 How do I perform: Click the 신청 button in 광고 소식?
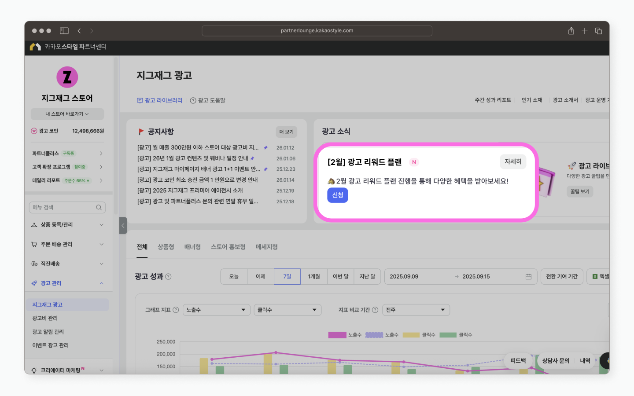(337, 195)
